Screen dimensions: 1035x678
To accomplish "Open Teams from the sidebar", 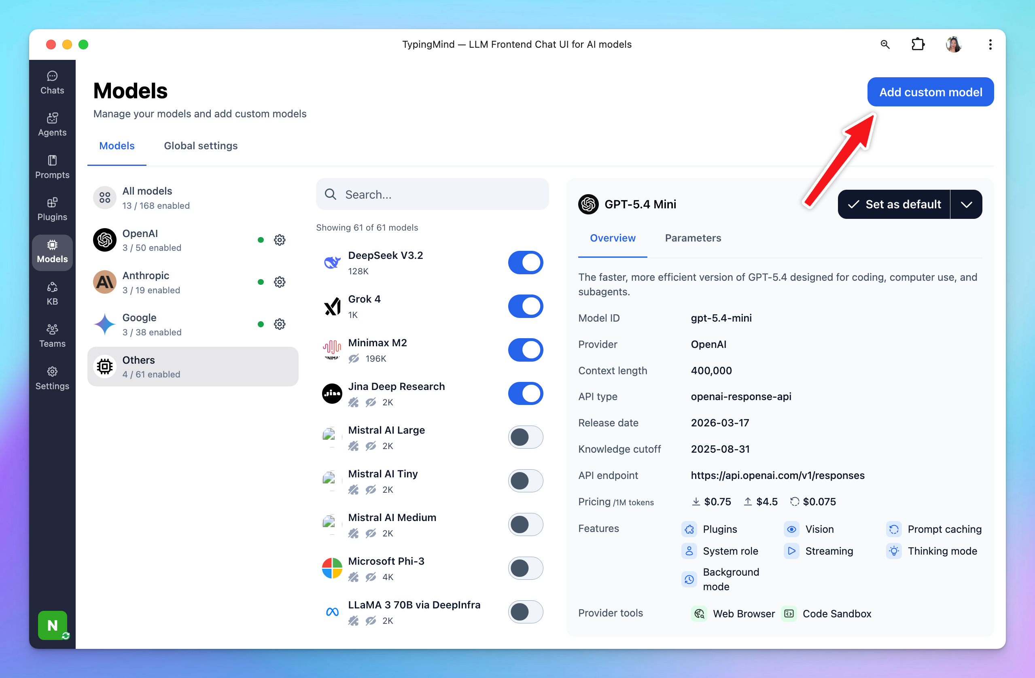I will click(x=52, y=336).
